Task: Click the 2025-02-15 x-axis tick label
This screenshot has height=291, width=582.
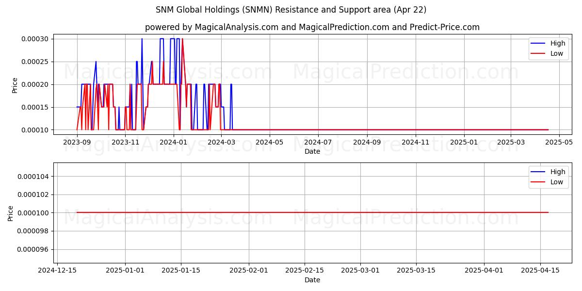Action: [305, 271]
